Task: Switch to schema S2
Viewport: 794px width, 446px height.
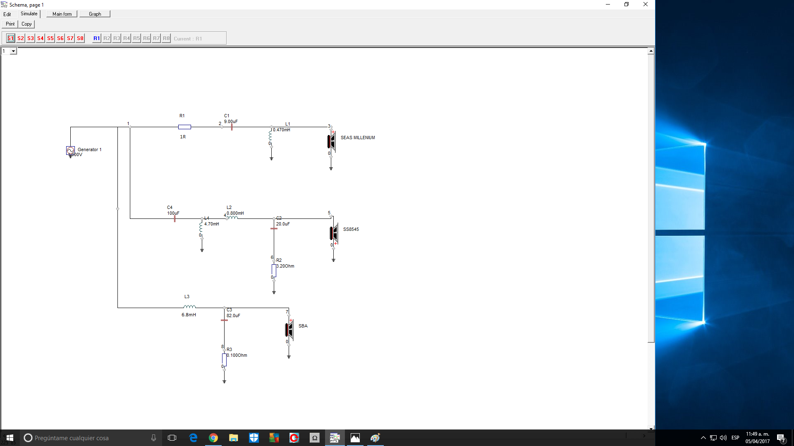Action: 21,38
